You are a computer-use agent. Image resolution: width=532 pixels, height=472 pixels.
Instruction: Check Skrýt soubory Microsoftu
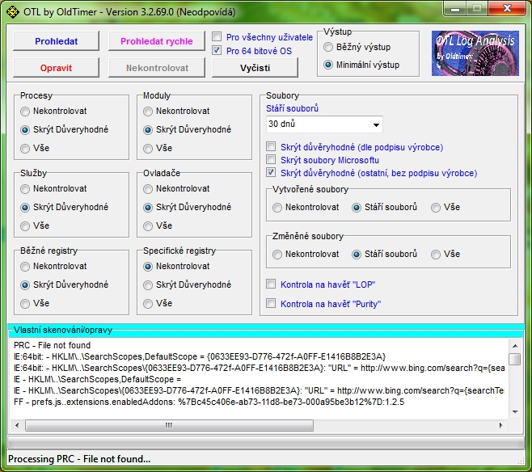271,160
